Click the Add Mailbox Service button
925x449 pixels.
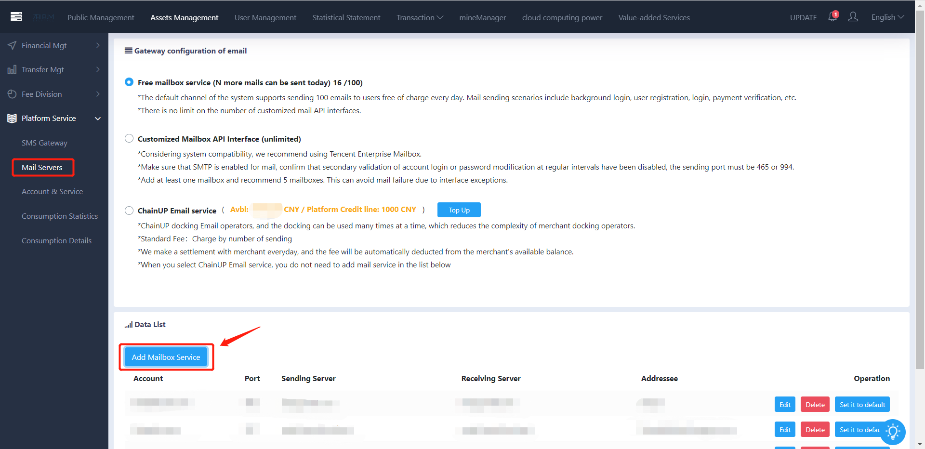click(166, 357)
